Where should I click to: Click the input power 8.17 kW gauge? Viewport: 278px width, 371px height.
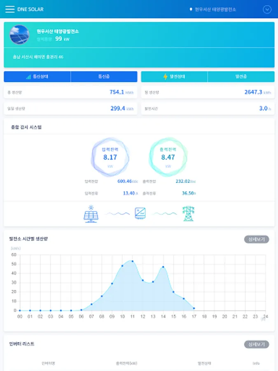(110, 157)
